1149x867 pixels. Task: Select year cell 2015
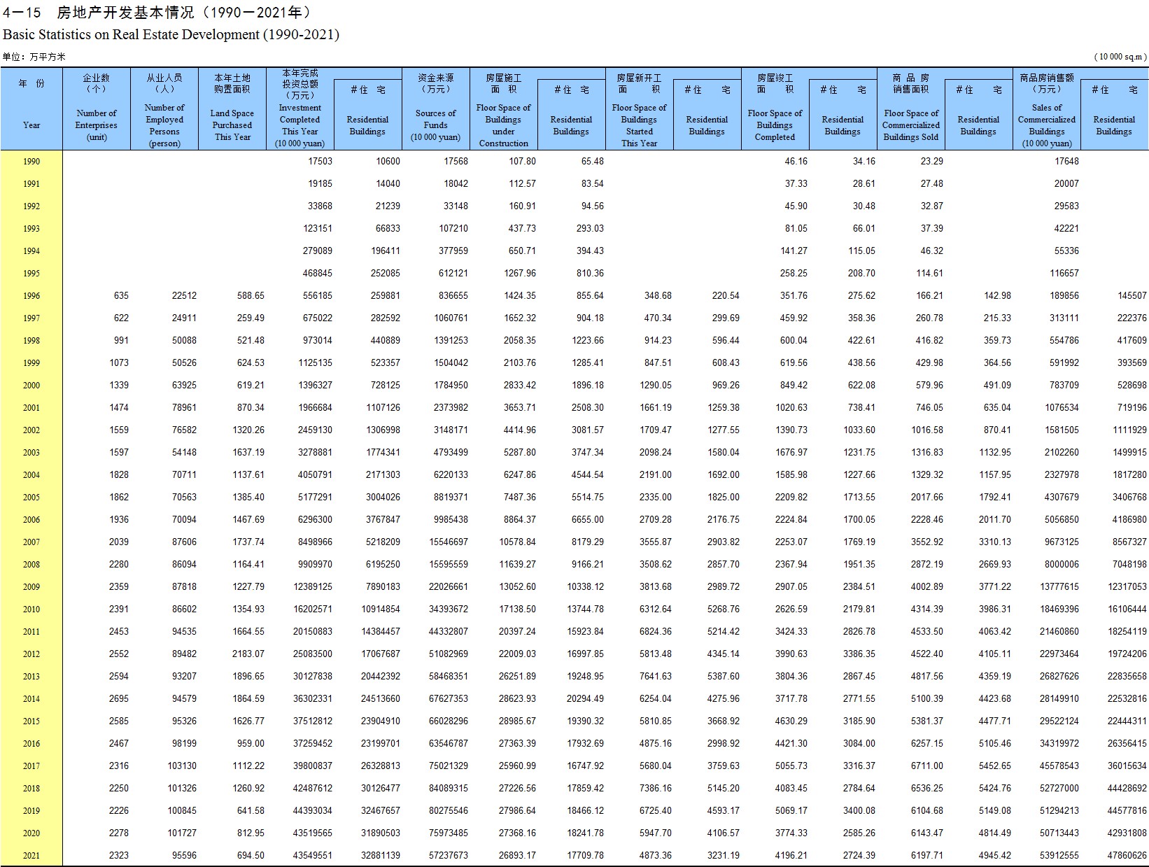[x=31, y=721]
